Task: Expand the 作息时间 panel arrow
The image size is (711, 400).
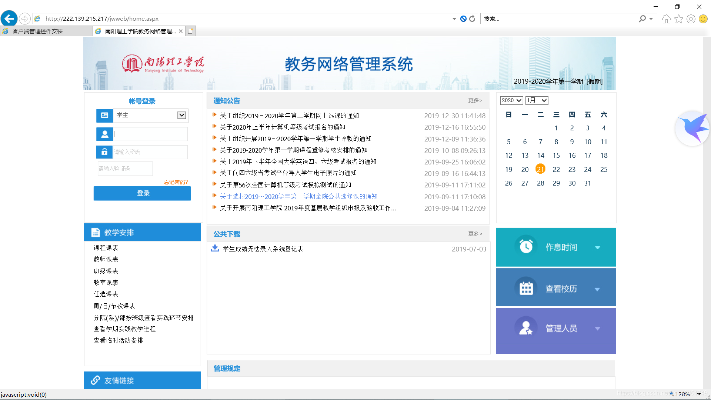Action: click(597, 247)
